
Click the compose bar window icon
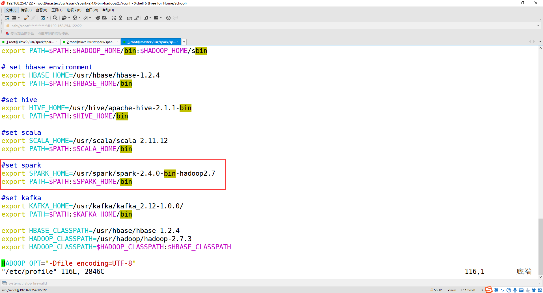pyautogui.click(x=4, y=283)
